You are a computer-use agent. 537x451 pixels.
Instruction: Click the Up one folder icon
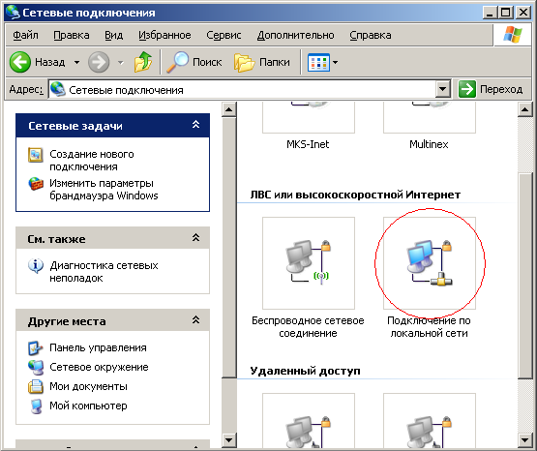[143, 62]
